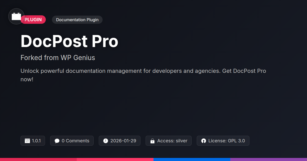
Task: Open the Forked from WP Genius subtitle
Action: (x=58, y=58)
